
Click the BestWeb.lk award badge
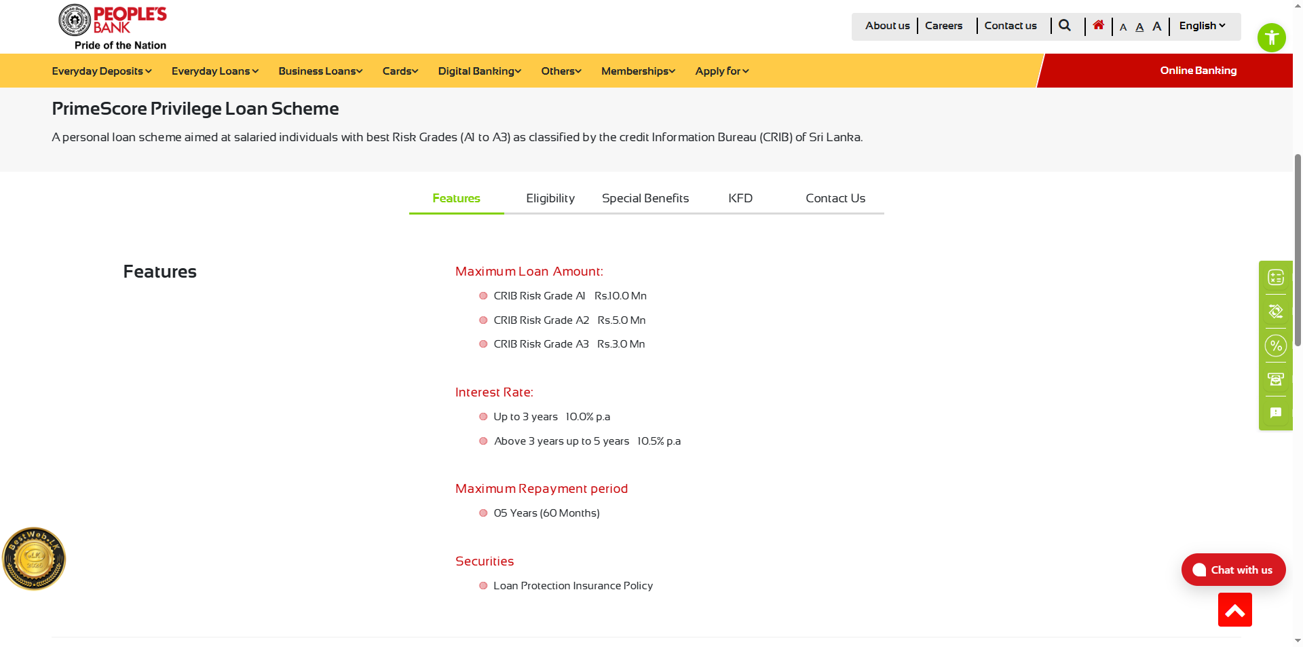tap(34, 559)
